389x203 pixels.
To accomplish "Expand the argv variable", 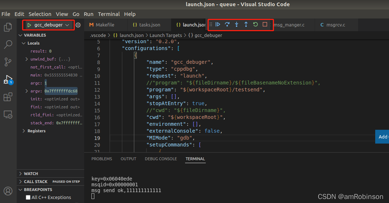I will (26, 91).
